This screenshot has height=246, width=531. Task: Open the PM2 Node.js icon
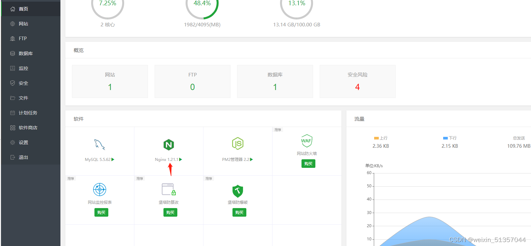(x=238, y=143)
